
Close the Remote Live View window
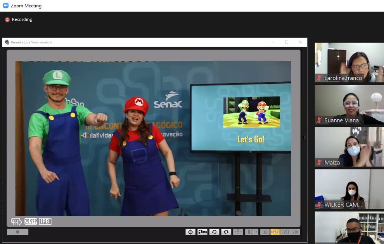tap(300, 42)
